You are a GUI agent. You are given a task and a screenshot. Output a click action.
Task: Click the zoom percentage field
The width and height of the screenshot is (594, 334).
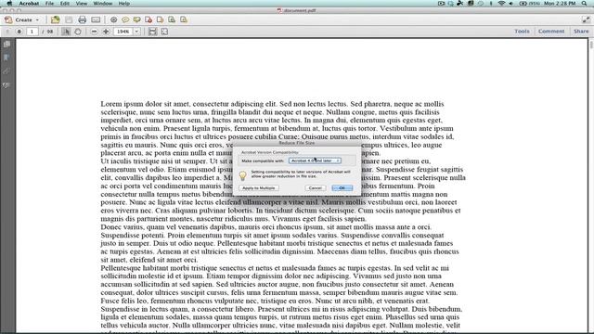click(x=123, y=32)
